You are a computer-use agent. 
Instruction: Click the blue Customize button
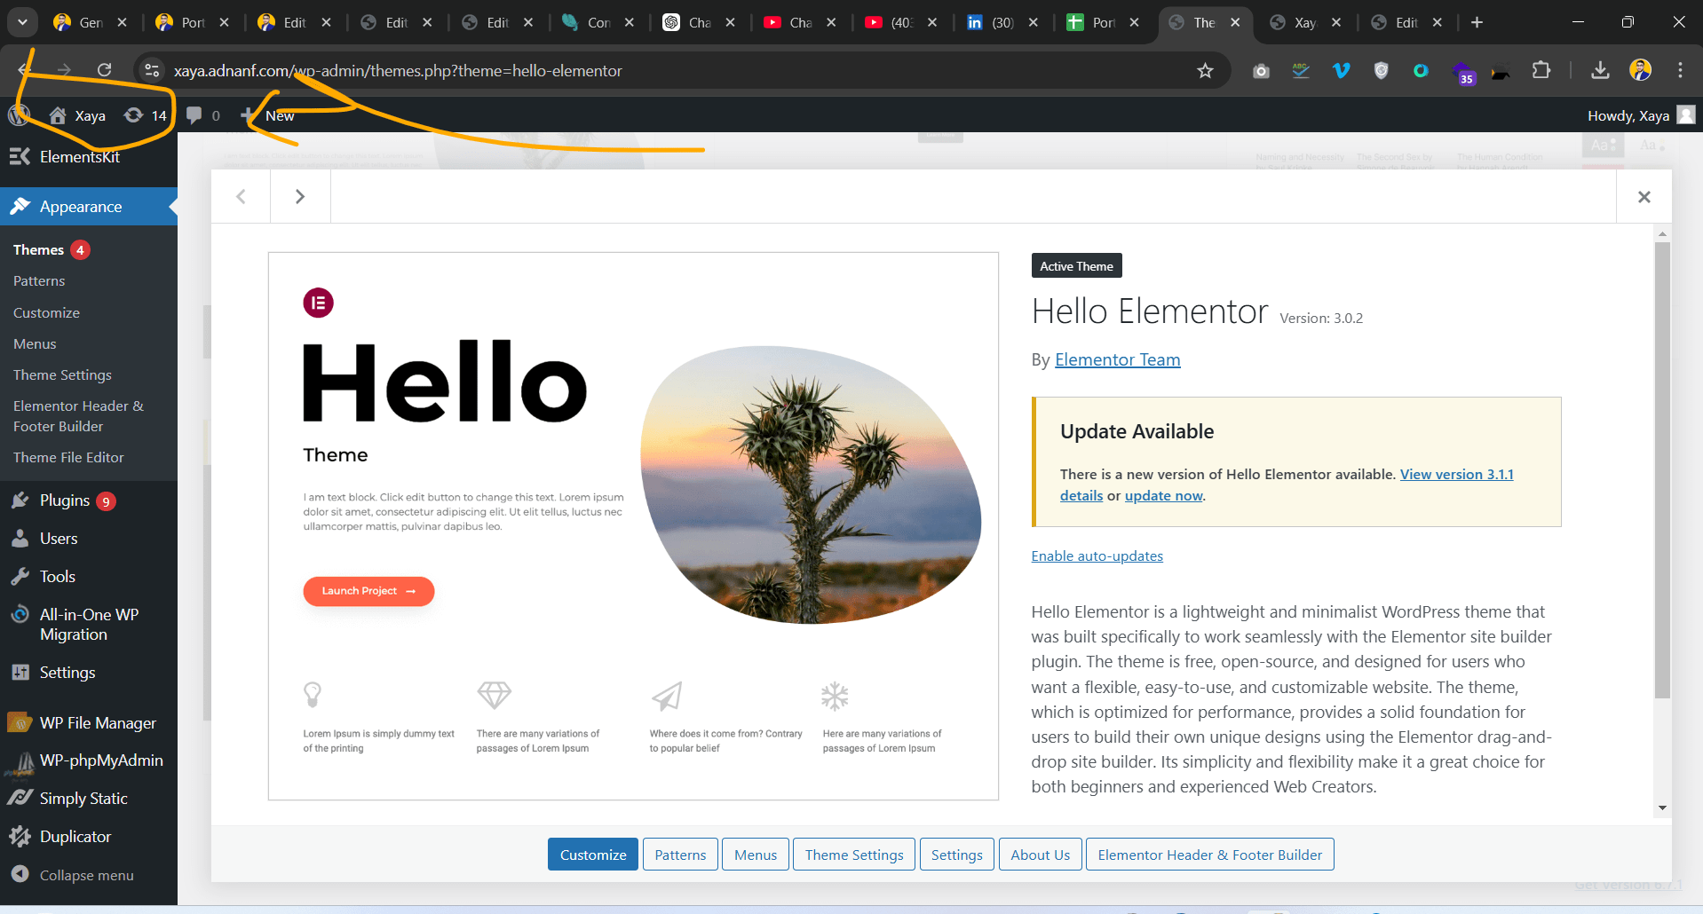(x=592, y=855)
